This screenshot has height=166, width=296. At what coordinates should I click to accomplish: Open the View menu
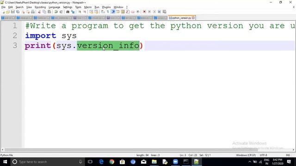tap(29, 7)
